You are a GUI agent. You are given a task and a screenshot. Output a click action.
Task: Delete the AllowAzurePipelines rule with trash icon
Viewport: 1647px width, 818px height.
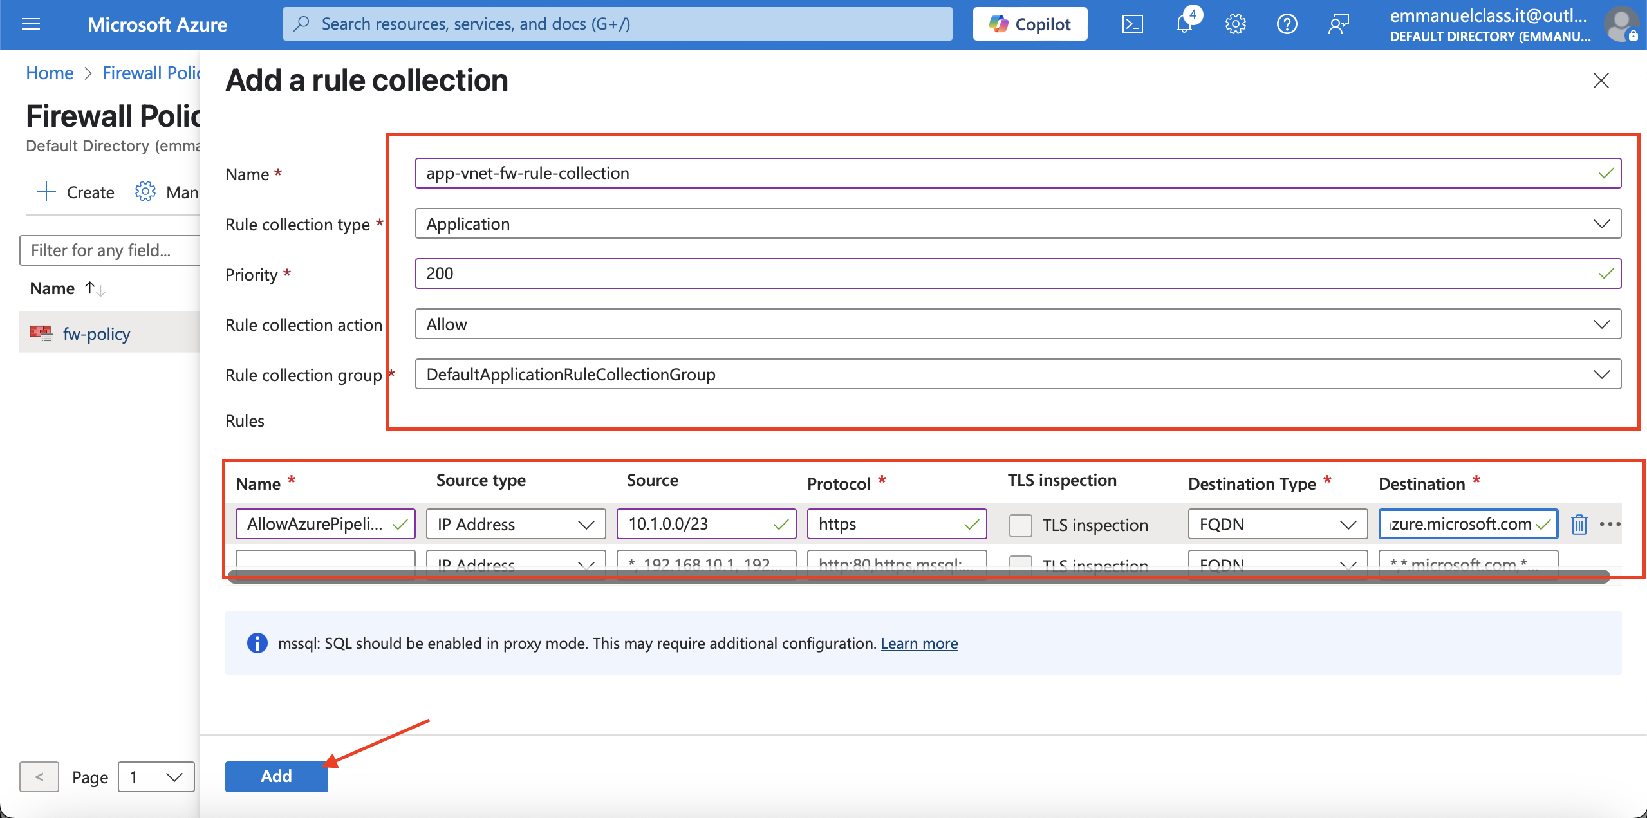(x=1579, y=525)
